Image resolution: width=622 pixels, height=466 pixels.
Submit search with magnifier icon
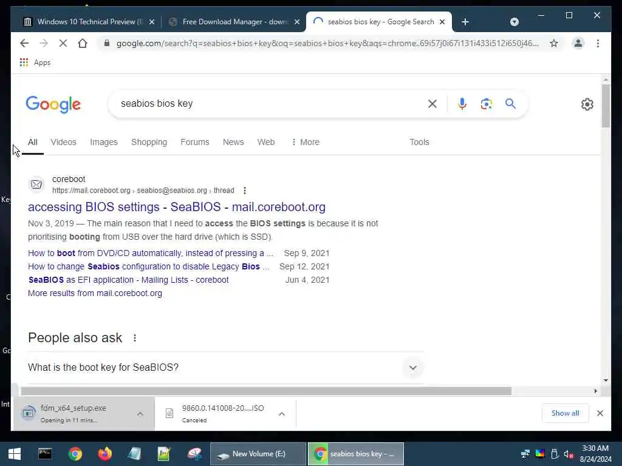point(510,104)
